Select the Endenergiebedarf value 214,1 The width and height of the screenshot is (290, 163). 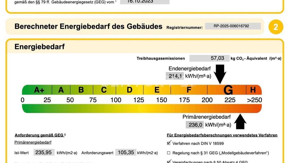[x=174, y=76]
